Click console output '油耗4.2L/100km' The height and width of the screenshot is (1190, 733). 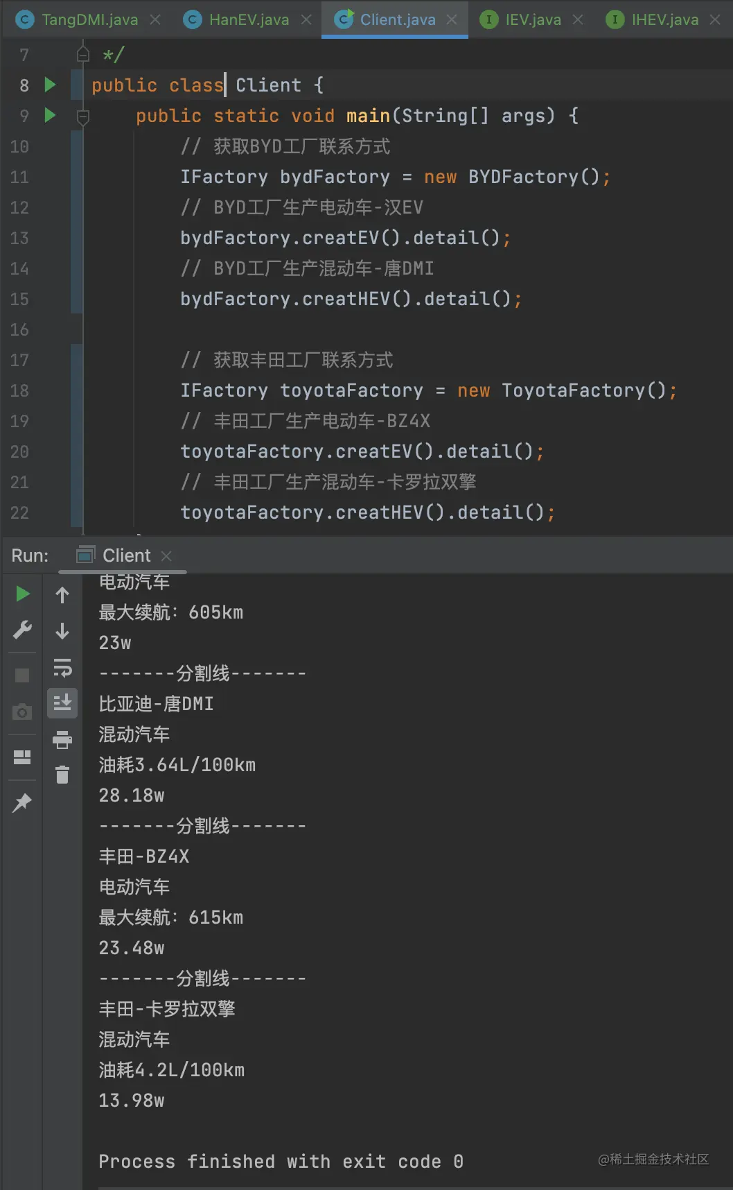[172, 1070]
